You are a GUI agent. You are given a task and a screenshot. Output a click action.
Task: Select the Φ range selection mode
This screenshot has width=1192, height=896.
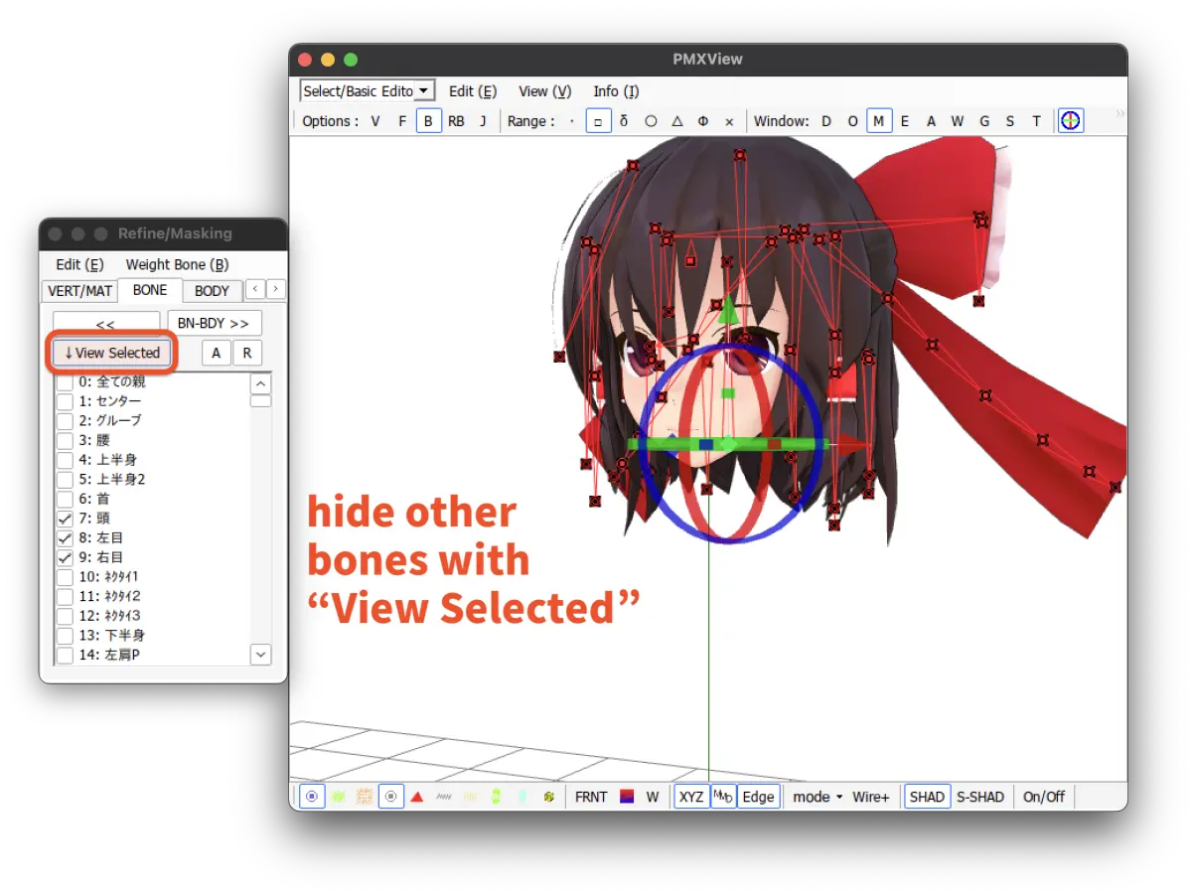[x=703, y=121]
